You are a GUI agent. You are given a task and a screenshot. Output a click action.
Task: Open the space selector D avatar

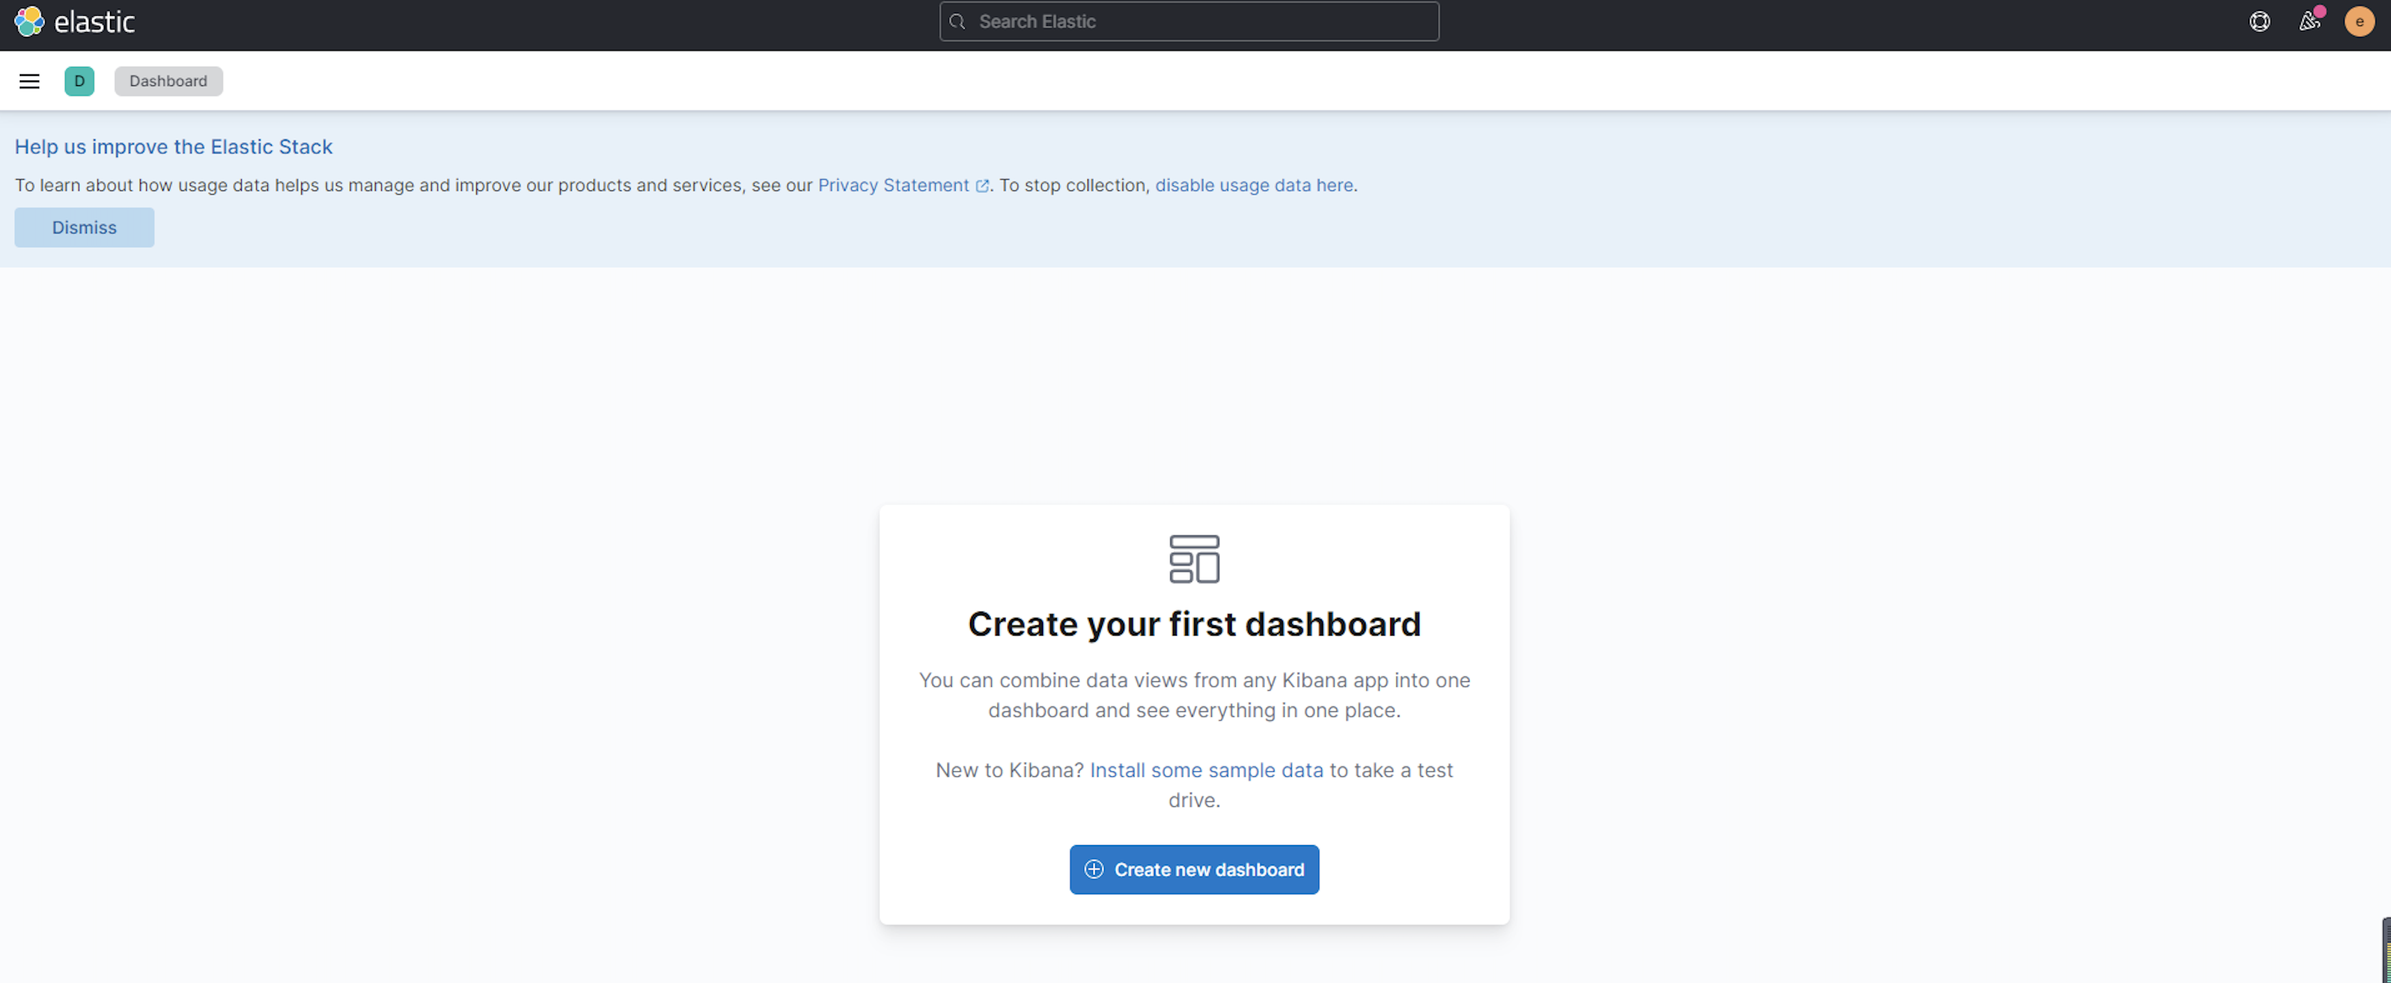pos(79,82)
